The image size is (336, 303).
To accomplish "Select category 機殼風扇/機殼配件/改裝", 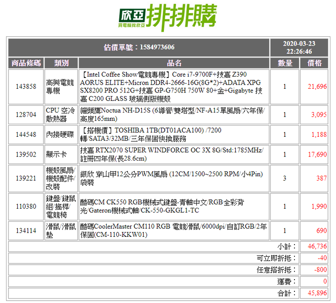I will click(61, 178).
